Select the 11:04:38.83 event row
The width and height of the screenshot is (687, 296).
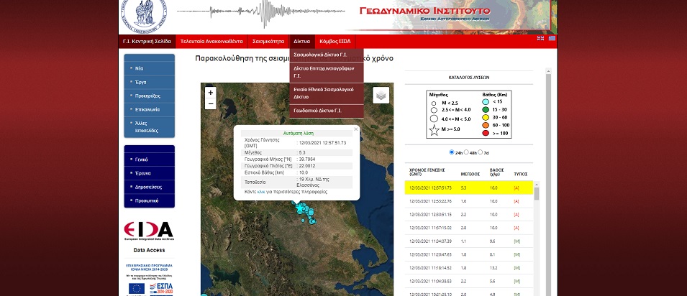(x=469, y=281)
